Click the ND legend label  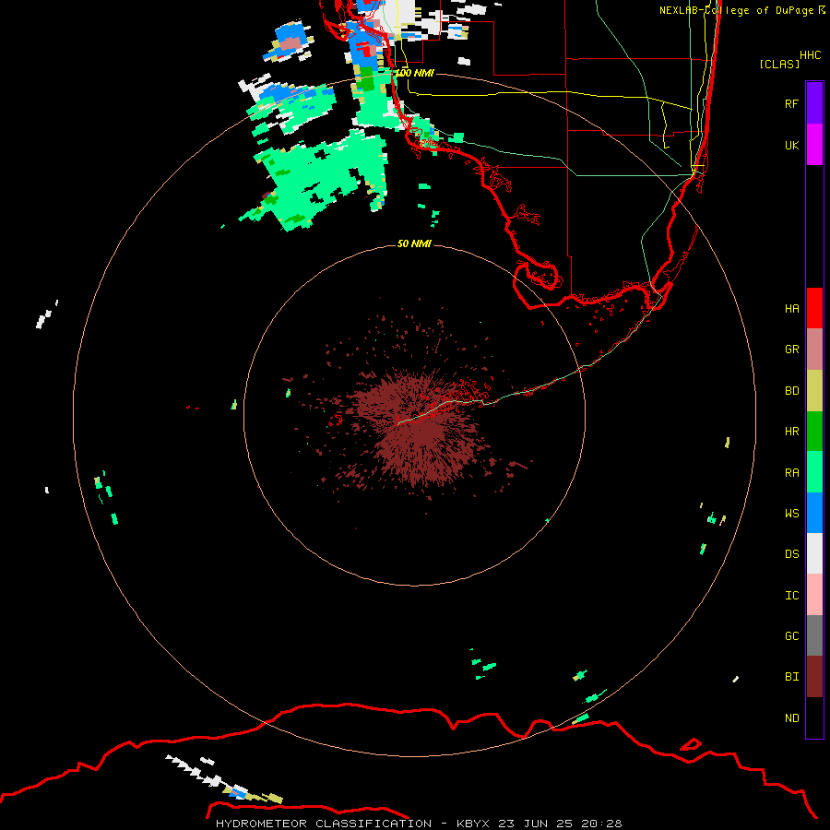point(791,718)
